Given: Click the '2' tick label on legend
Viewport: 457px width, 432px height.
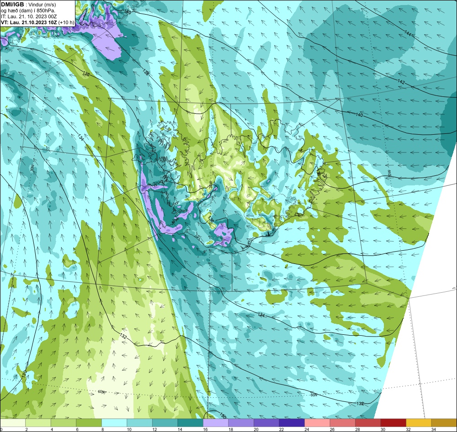Looking at the screenshot, I should coord(26,429).
